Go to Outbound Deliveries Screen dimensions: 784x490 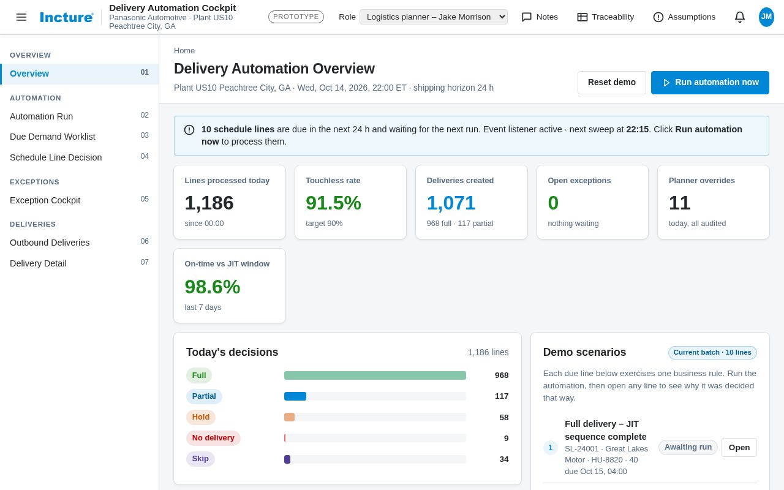80,243
